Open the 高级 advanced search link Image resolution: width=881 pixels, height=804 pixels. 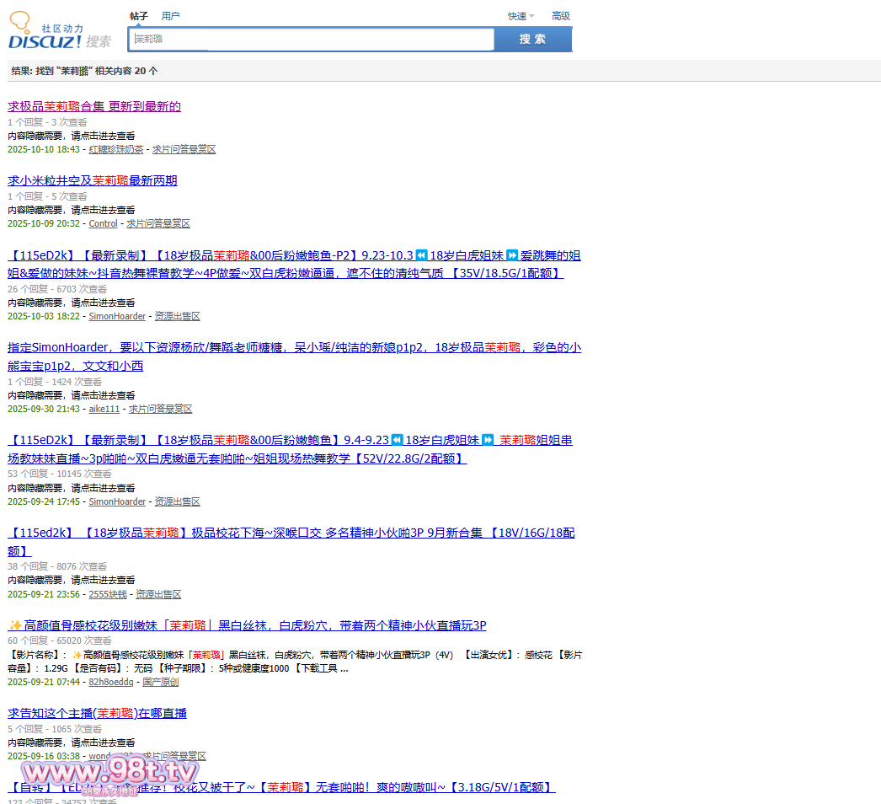tap(560, 16)
